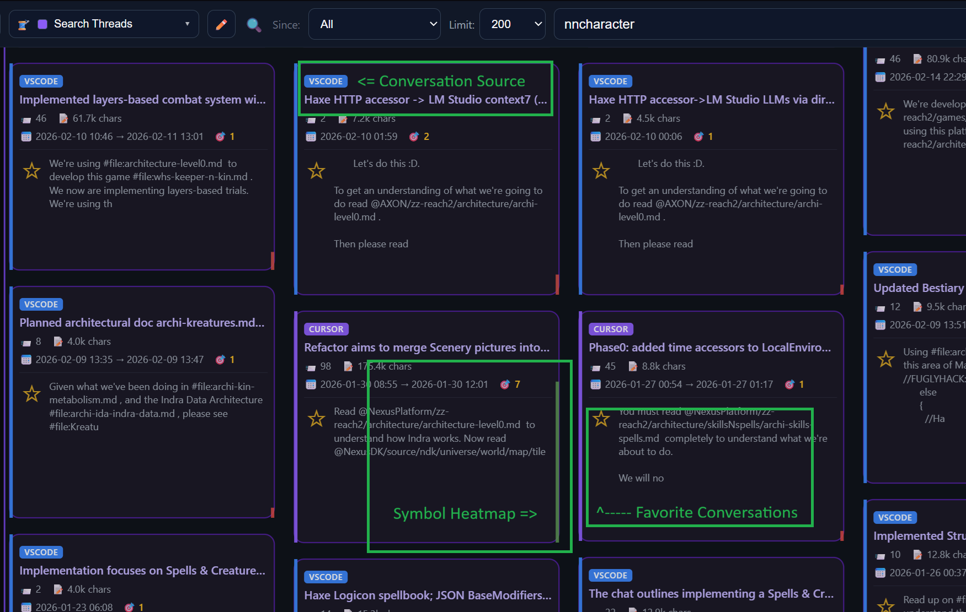Toggle the favorite star on Haxe HTTP accessor context7 card

coord(317,170)
